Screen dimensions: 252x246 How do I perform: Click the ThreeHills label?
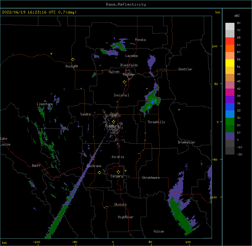click(156, 122)
